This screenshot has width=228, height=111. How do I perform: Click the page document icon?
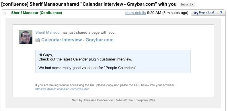point(38,40)
